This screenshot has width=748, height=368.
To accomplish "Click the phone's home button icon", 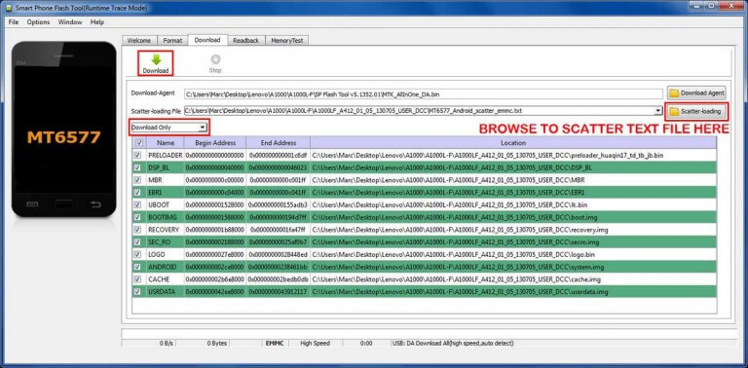I will point(63,204).
